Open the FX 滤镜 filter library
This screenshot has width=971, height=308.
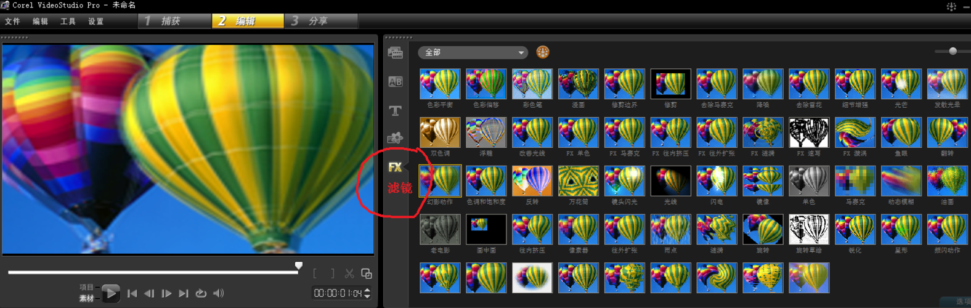point(395,167)
